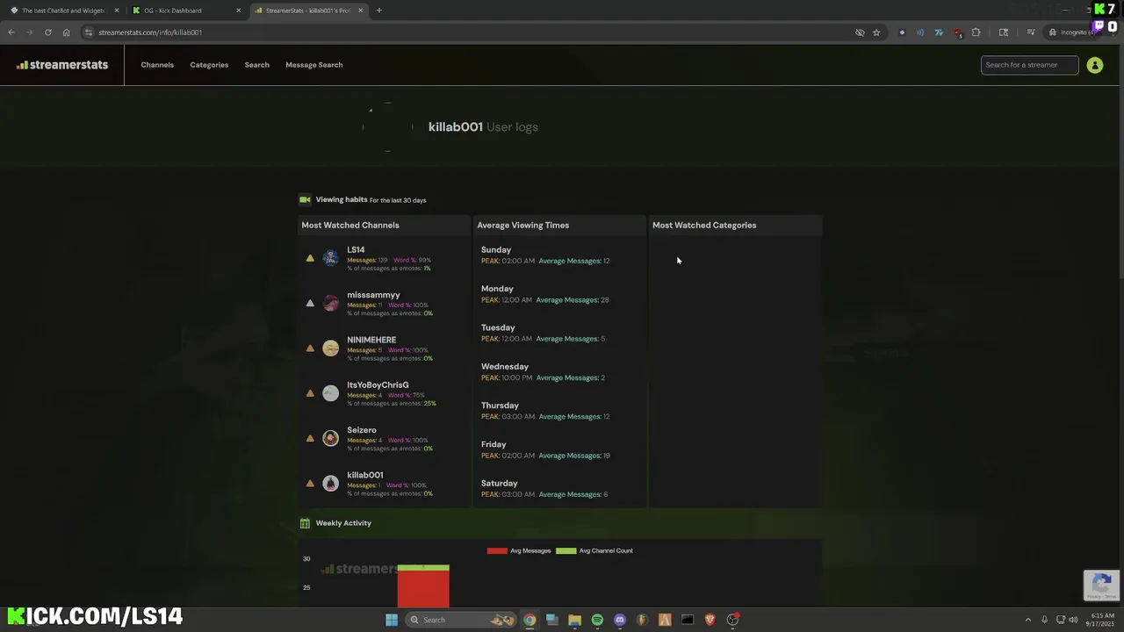Click the LS14 channel avatar
This screenshot has height=632, width=1124.
(x=330, y=258)
